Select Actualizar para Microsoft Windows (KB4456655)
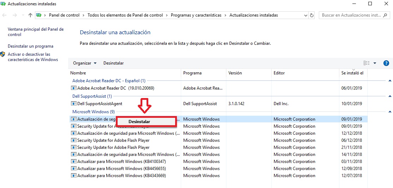The image size is (393, 188). pos(218,169)
